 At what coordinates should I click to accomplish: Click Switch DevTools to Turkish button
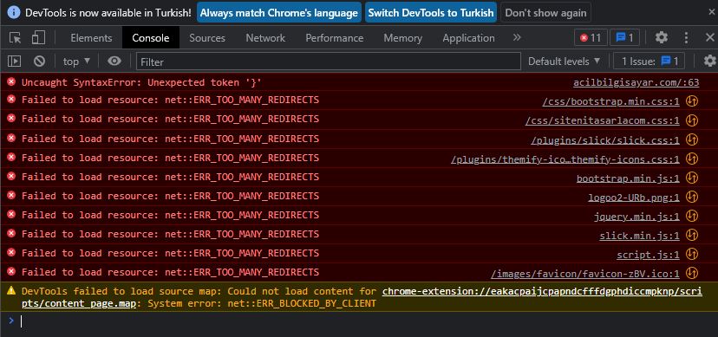(x=431, y=12)
